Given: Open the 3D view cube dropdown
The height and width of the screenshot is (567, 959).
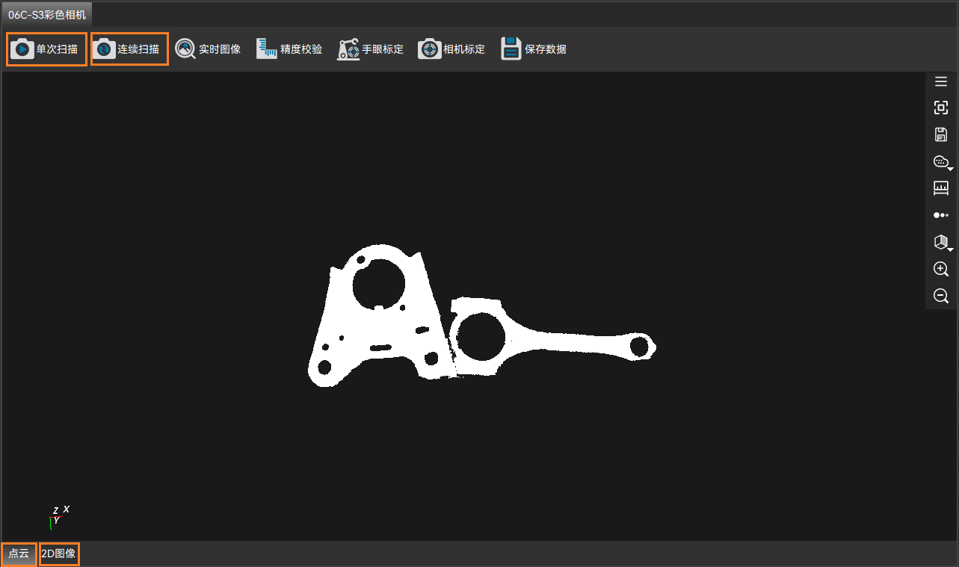Looking at the screenshot, I should [942, 242].
